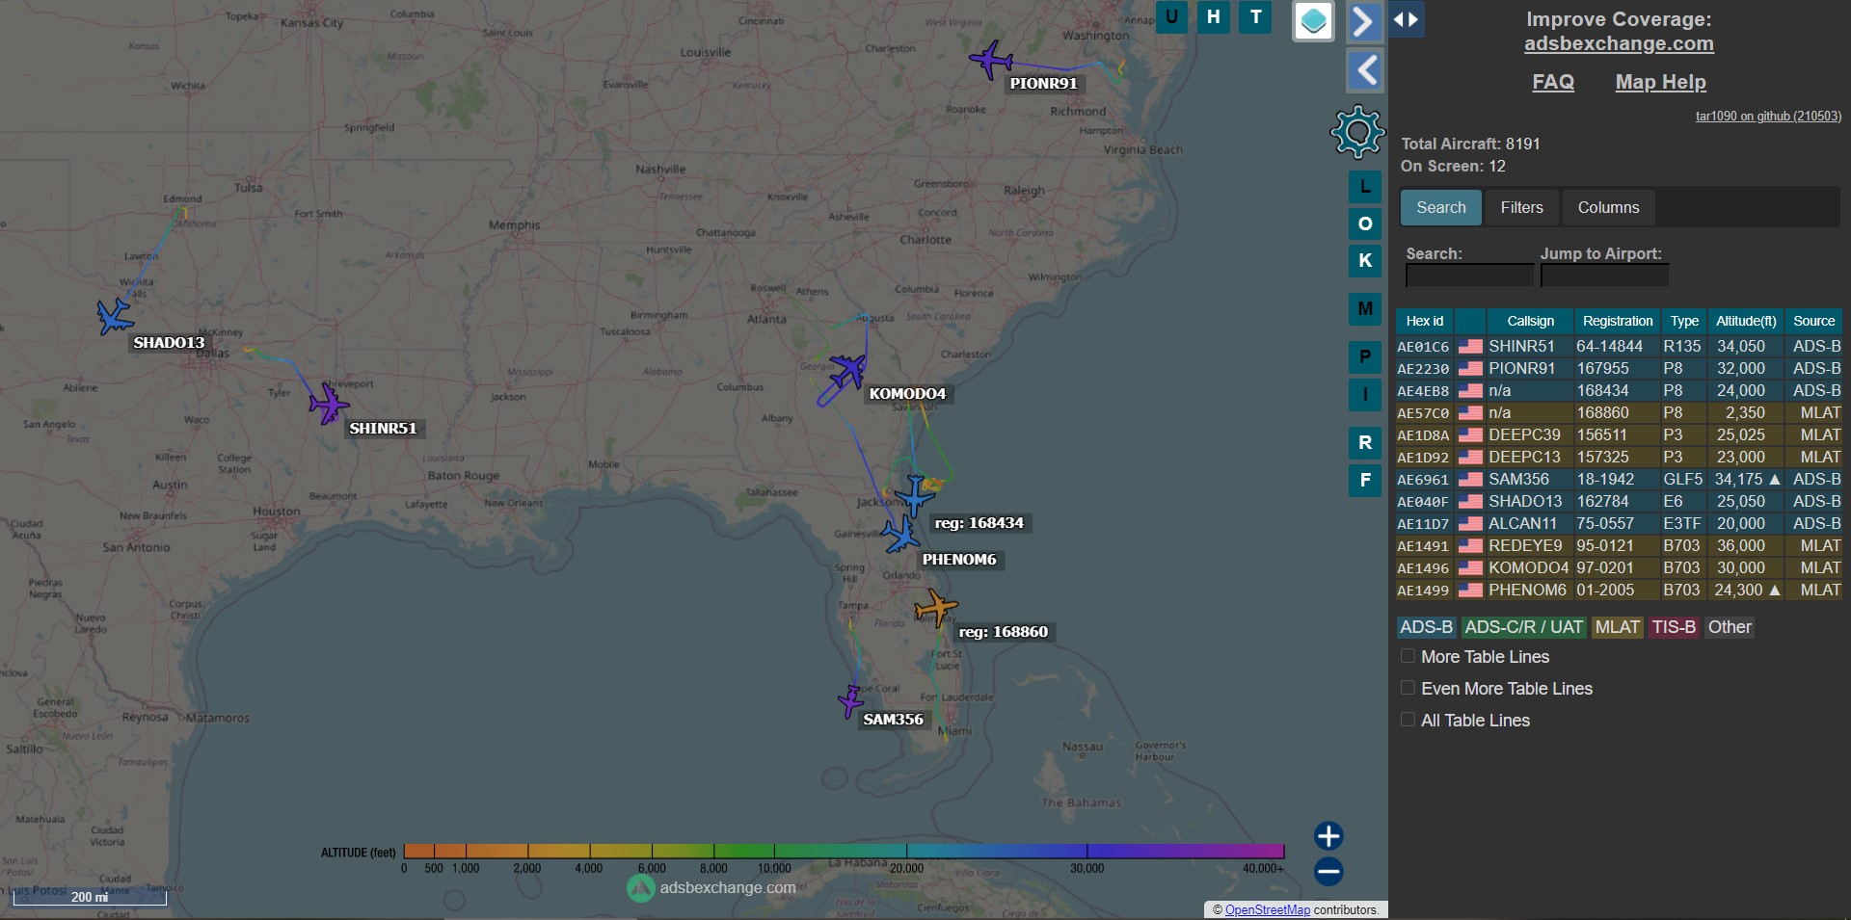Toggle the M map button

tap(1365, 309)
